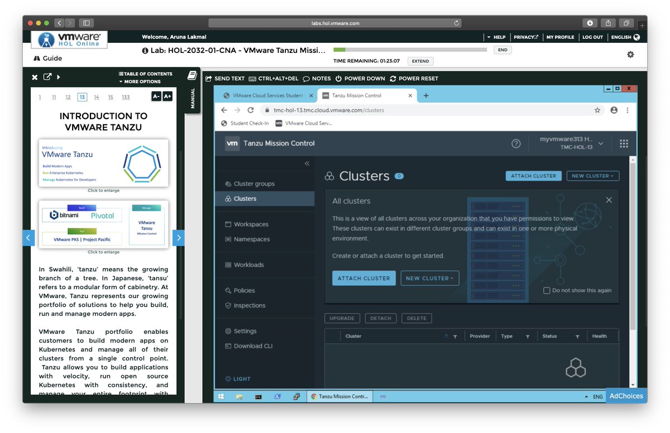Open the ENGLISH language selector
The height and width of the screenshot is (433, 670).
(x=625, y=37)
